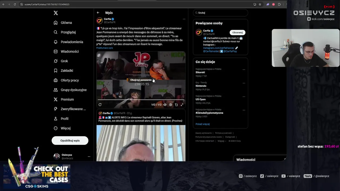Open red round extension icon
Viewport: 340px width, 191px height.
(273, 4)
